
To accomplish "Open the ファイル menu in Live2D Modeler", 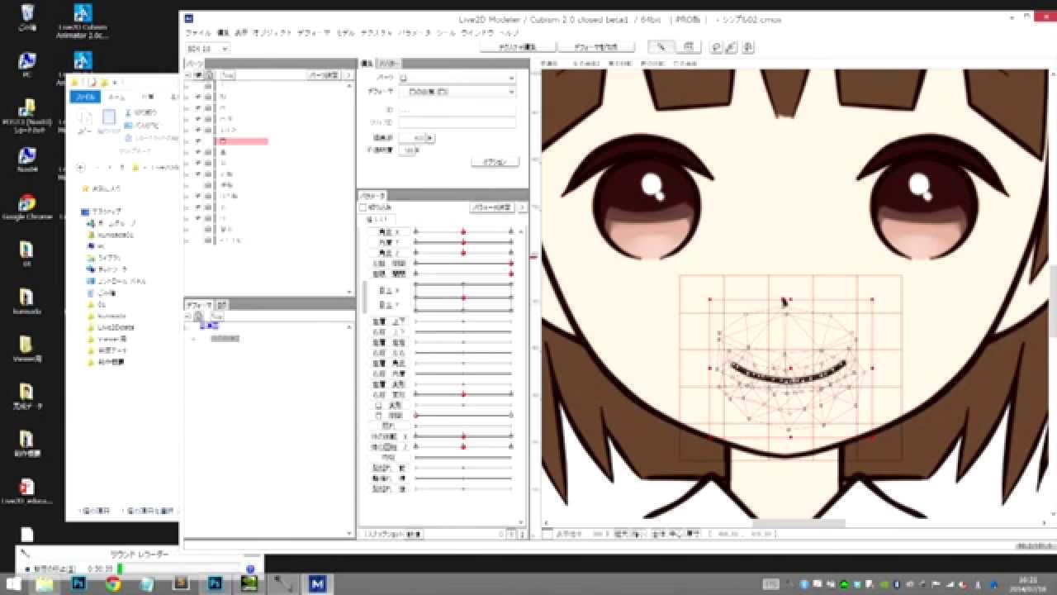I will (198, 33).
